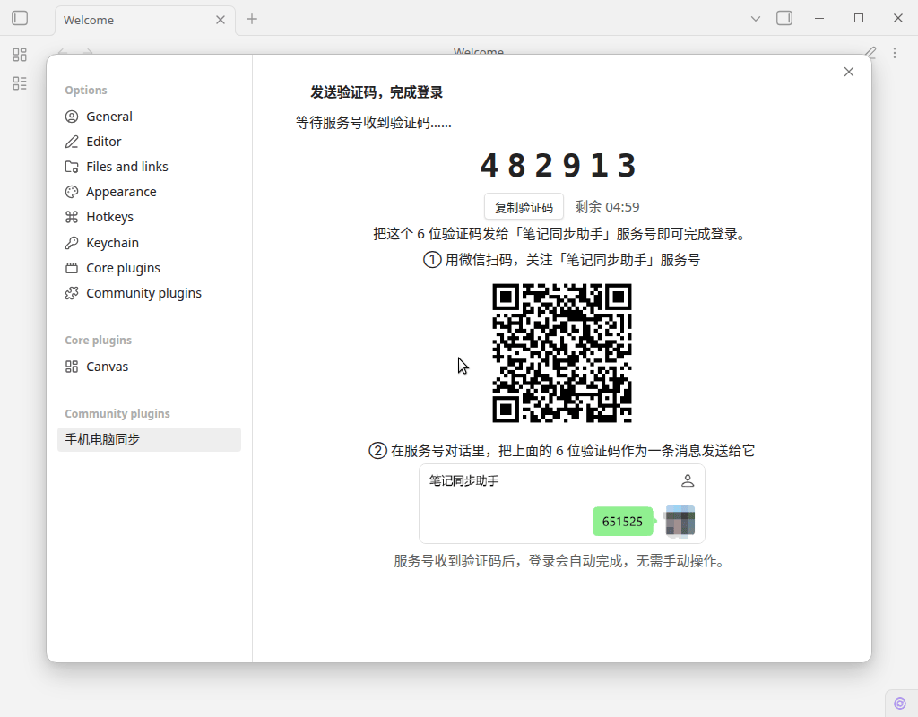The height and width of the screenshot is (717, 918).
Task: Click the second ribbon icon below canvas
Action: point(20,83)
